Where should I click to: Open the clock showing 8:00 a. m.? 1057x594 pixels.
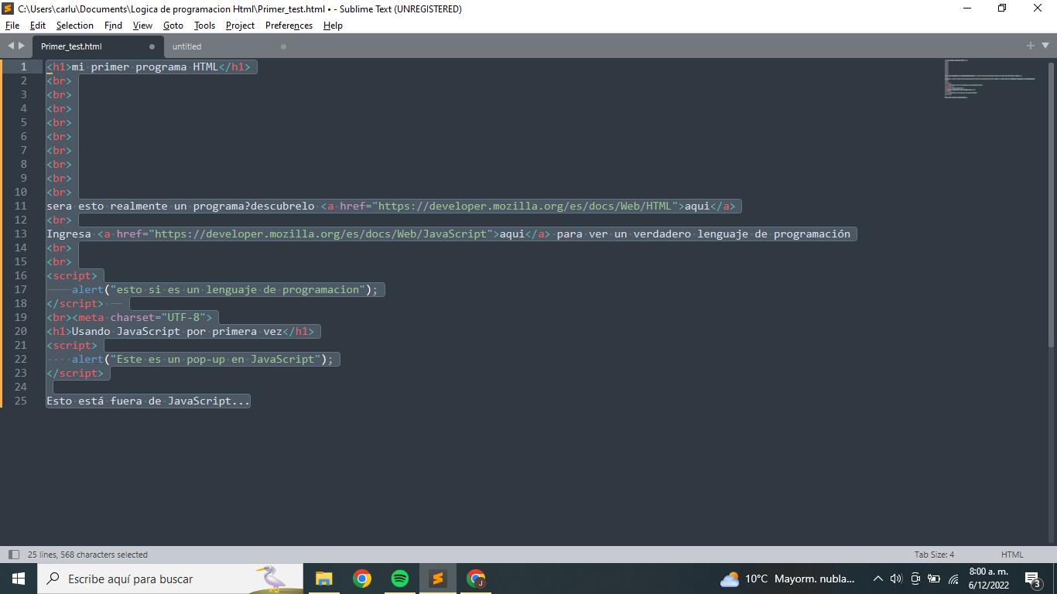point(988,579)
